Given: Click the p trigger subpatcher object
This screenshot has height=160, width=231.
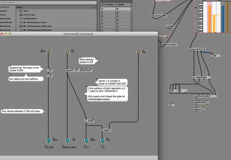Looking at the screenshot, I should point(106,130).
